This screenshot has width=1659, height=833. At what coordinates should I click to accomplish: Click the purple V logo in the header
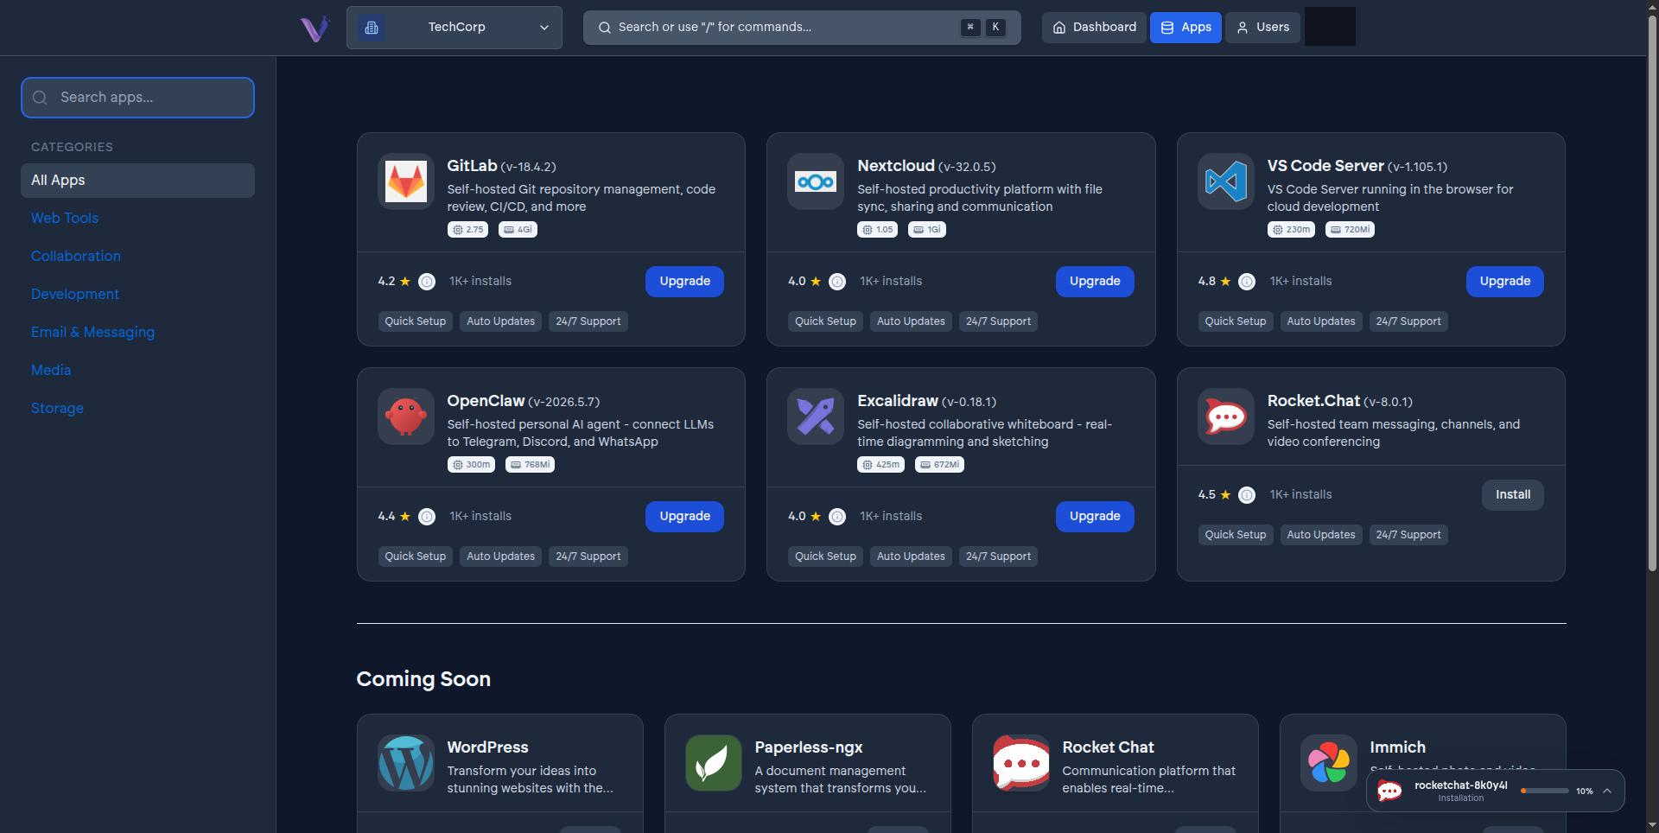point(315,29)
